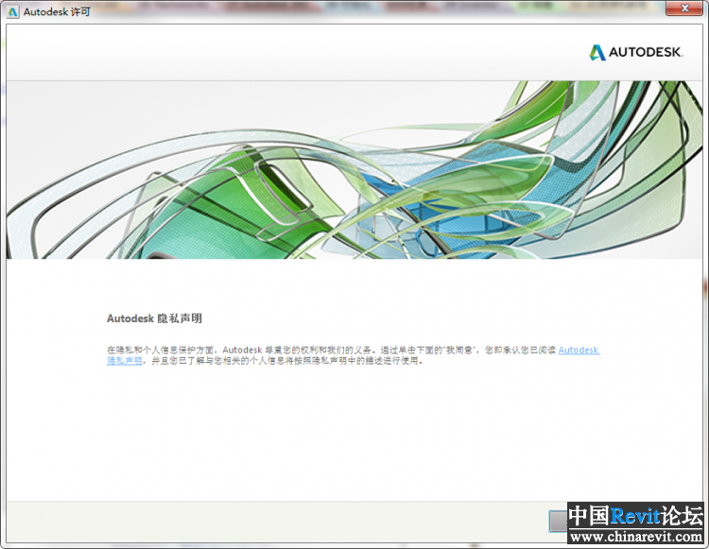Click the Autodesk app icon in title bar
Screen dimensions: 709x549
pos(12,11)
